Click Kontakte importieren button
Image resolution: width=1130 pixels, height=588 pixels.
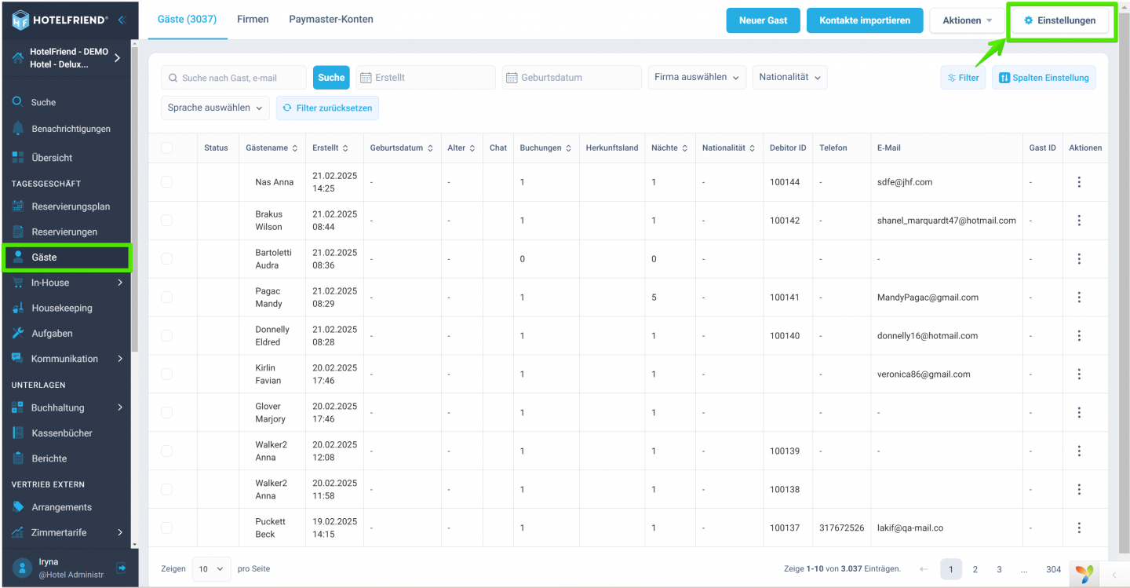(865, 20)
